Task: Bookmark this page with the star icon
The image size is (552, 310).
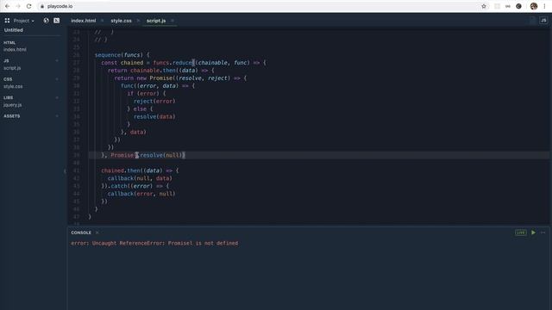Action: coord(484,6)
